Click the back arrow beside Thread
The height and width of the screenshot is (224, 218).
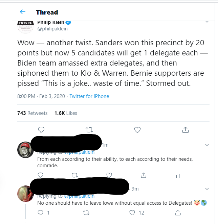23,12
